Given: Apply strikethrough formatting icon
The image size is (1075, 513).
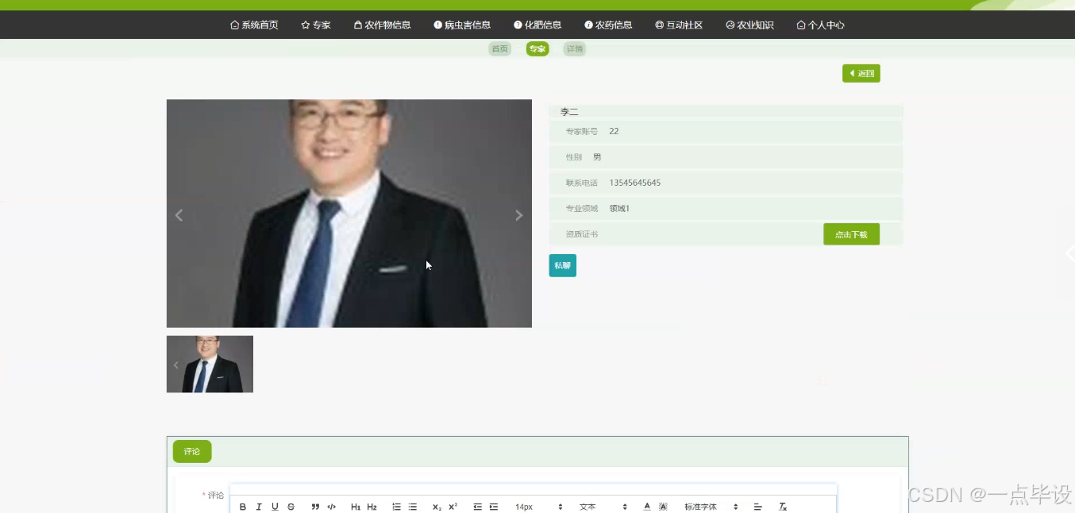Looking at the screenshot, I should point(291,507).
